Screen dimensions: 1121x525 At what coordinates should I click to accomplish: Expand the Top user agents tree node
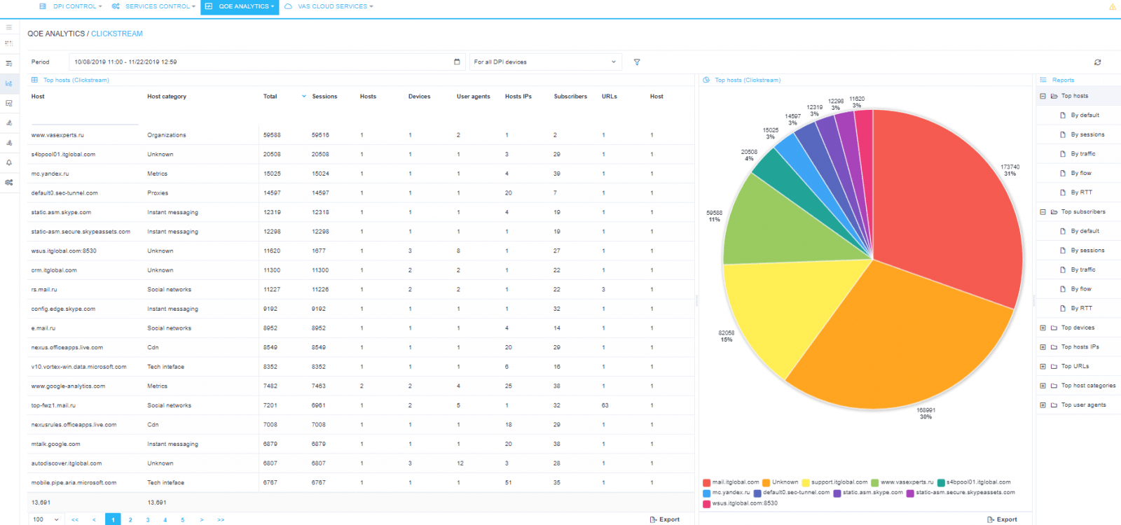coord(1043,405)
